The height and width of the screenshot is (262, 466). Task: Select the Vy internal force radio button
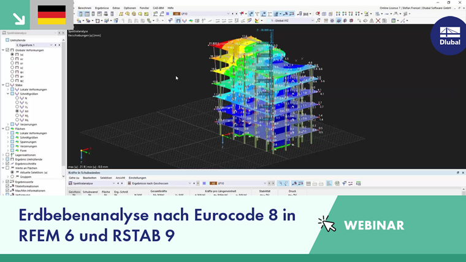[17, 102]
